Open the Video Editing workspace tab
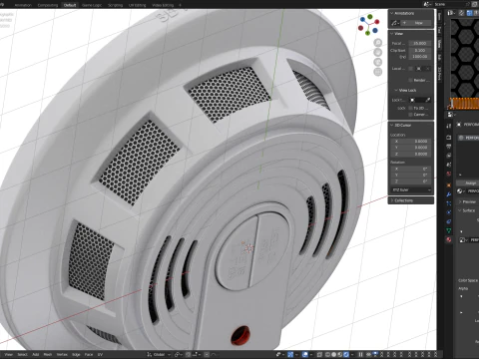Image resolution: width=479 pixels, height=359 pixels. point(163,5)
